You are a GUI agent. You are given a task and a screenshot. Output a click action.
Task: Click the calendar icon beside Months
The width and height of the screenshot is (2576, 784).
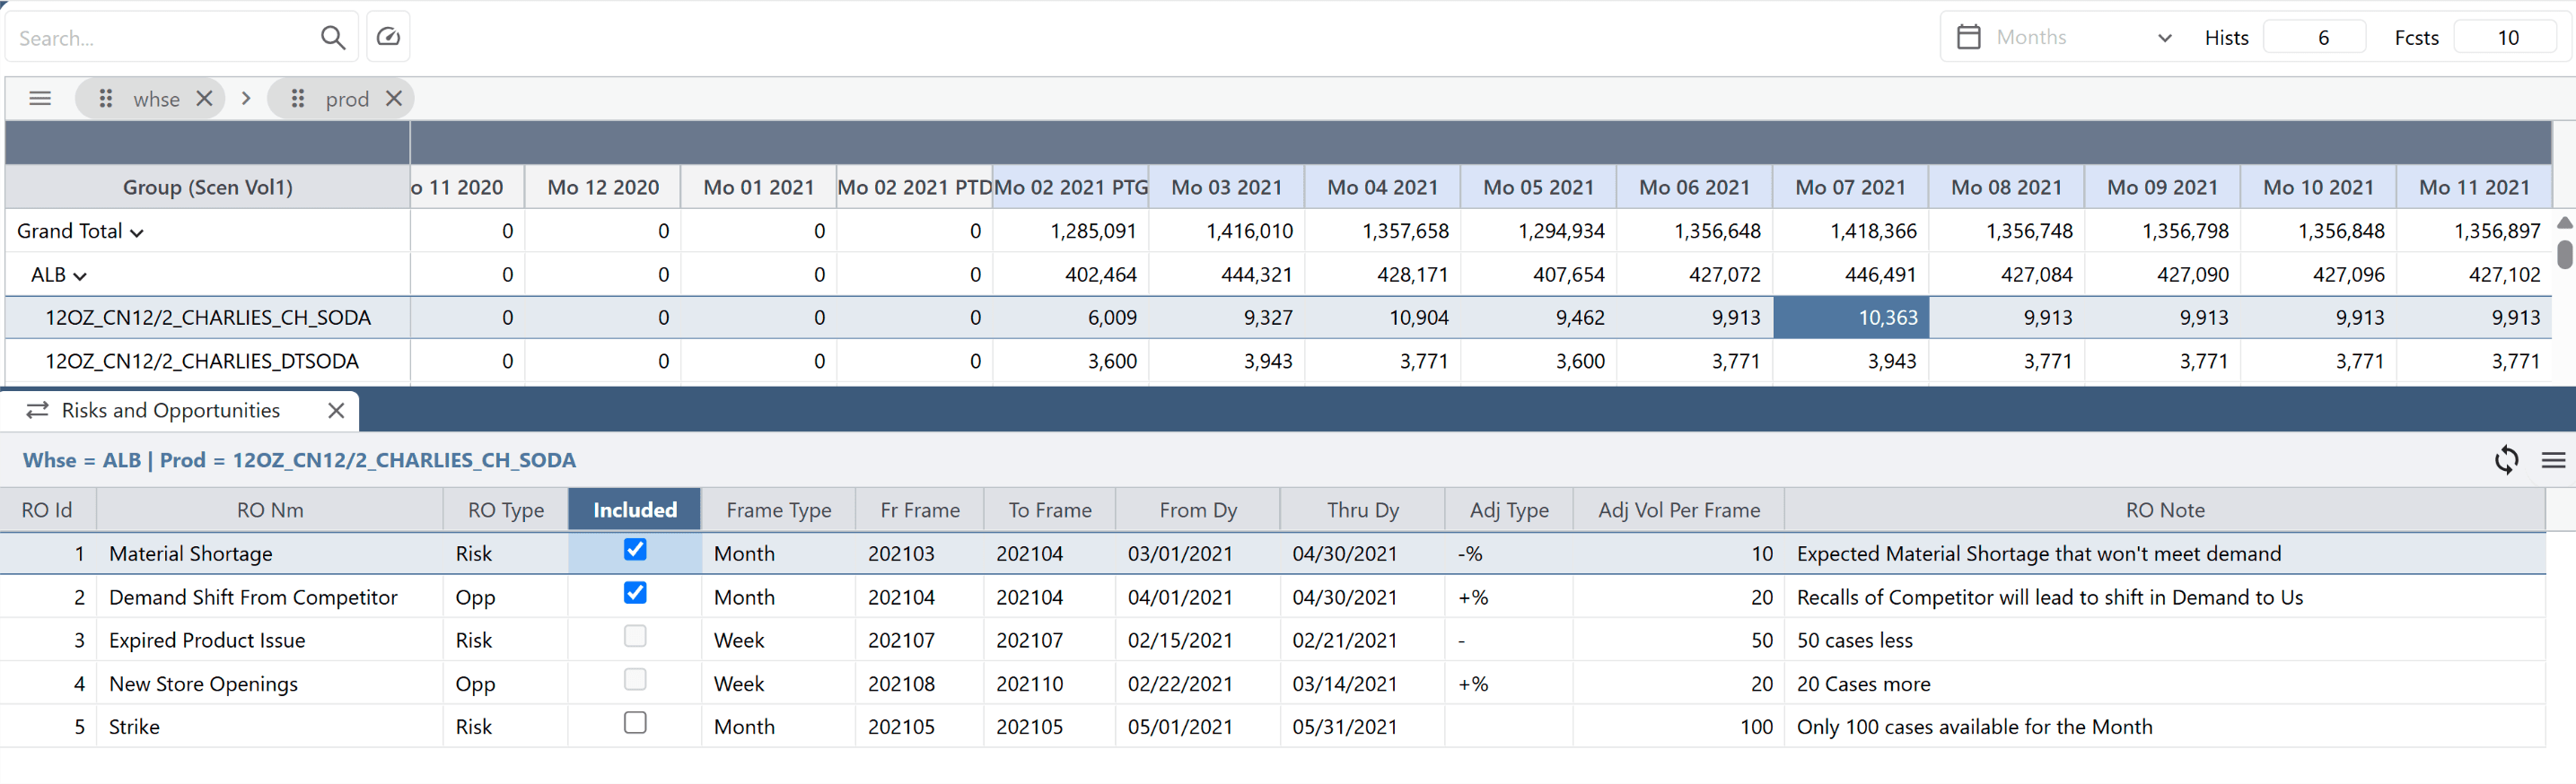tap(1968, 37)
